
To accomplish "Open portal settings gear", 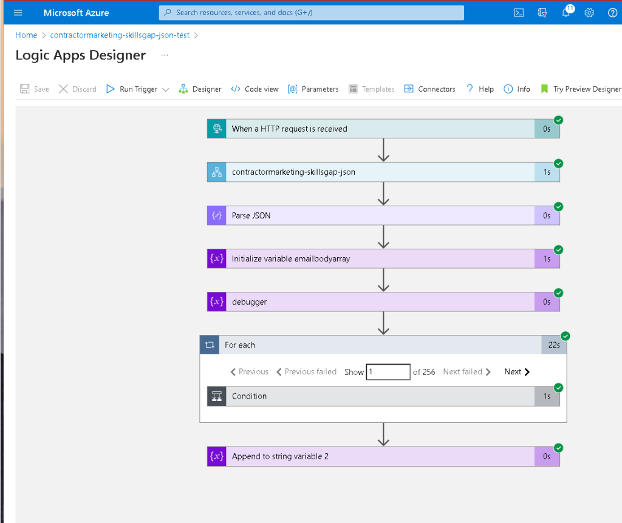I will coord(589,13).
